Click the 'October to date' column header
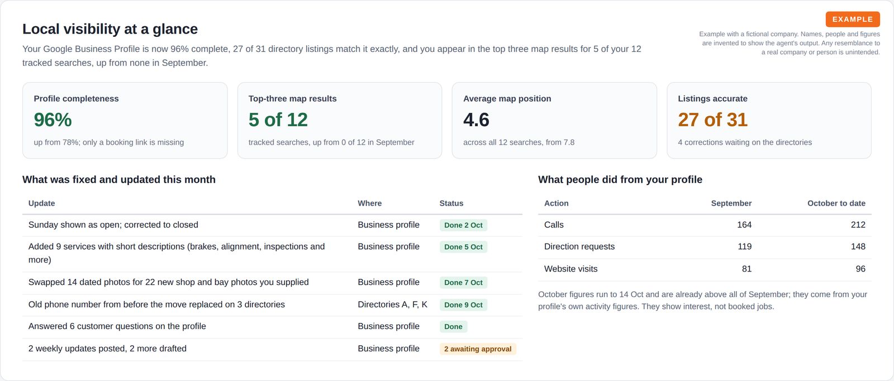Viewport: 894px width, 381px height. (x=836, y=203)
